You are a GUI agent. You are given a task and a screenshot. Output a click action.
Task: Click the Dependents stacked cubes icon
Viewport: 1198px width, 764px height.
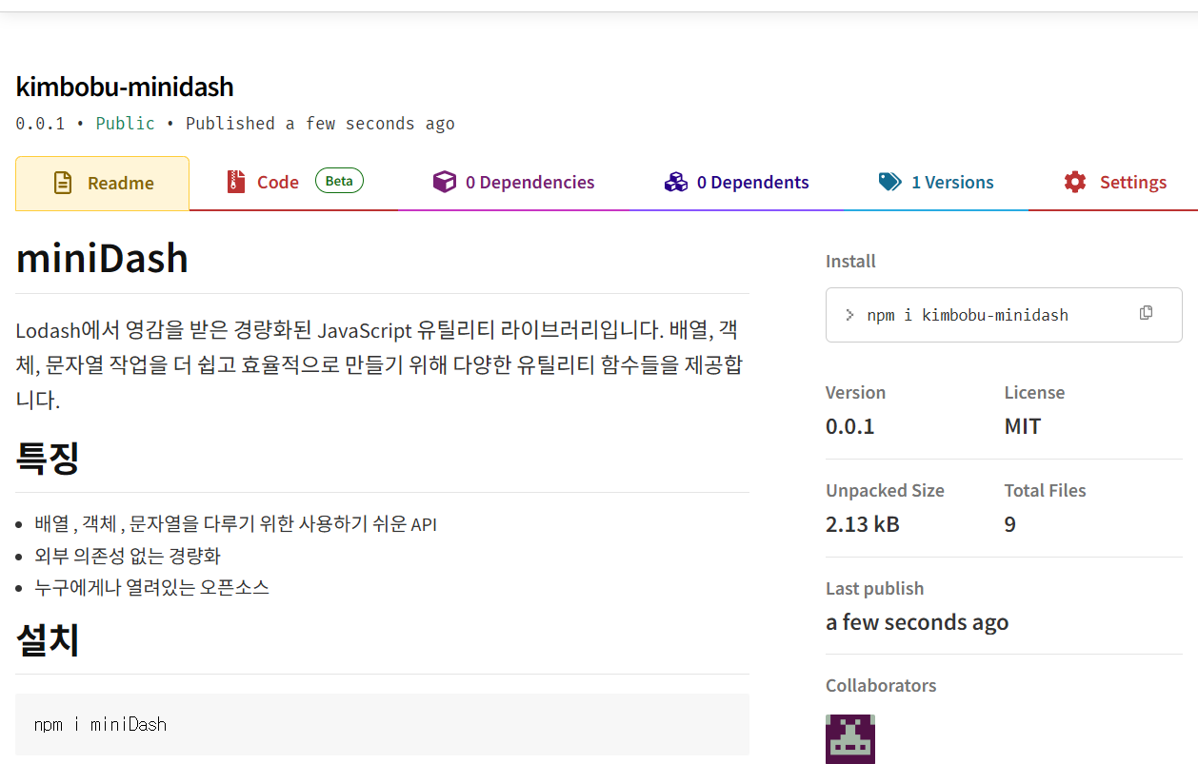coord(676,182)
